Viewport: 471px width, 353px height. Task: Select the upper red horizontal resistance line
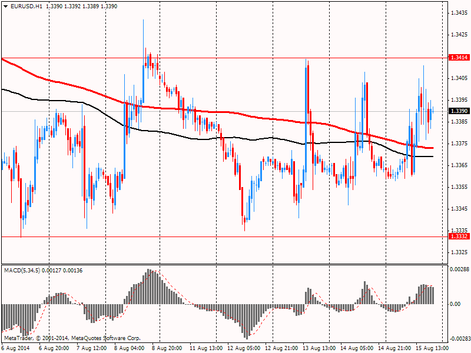tap(235, 58)
